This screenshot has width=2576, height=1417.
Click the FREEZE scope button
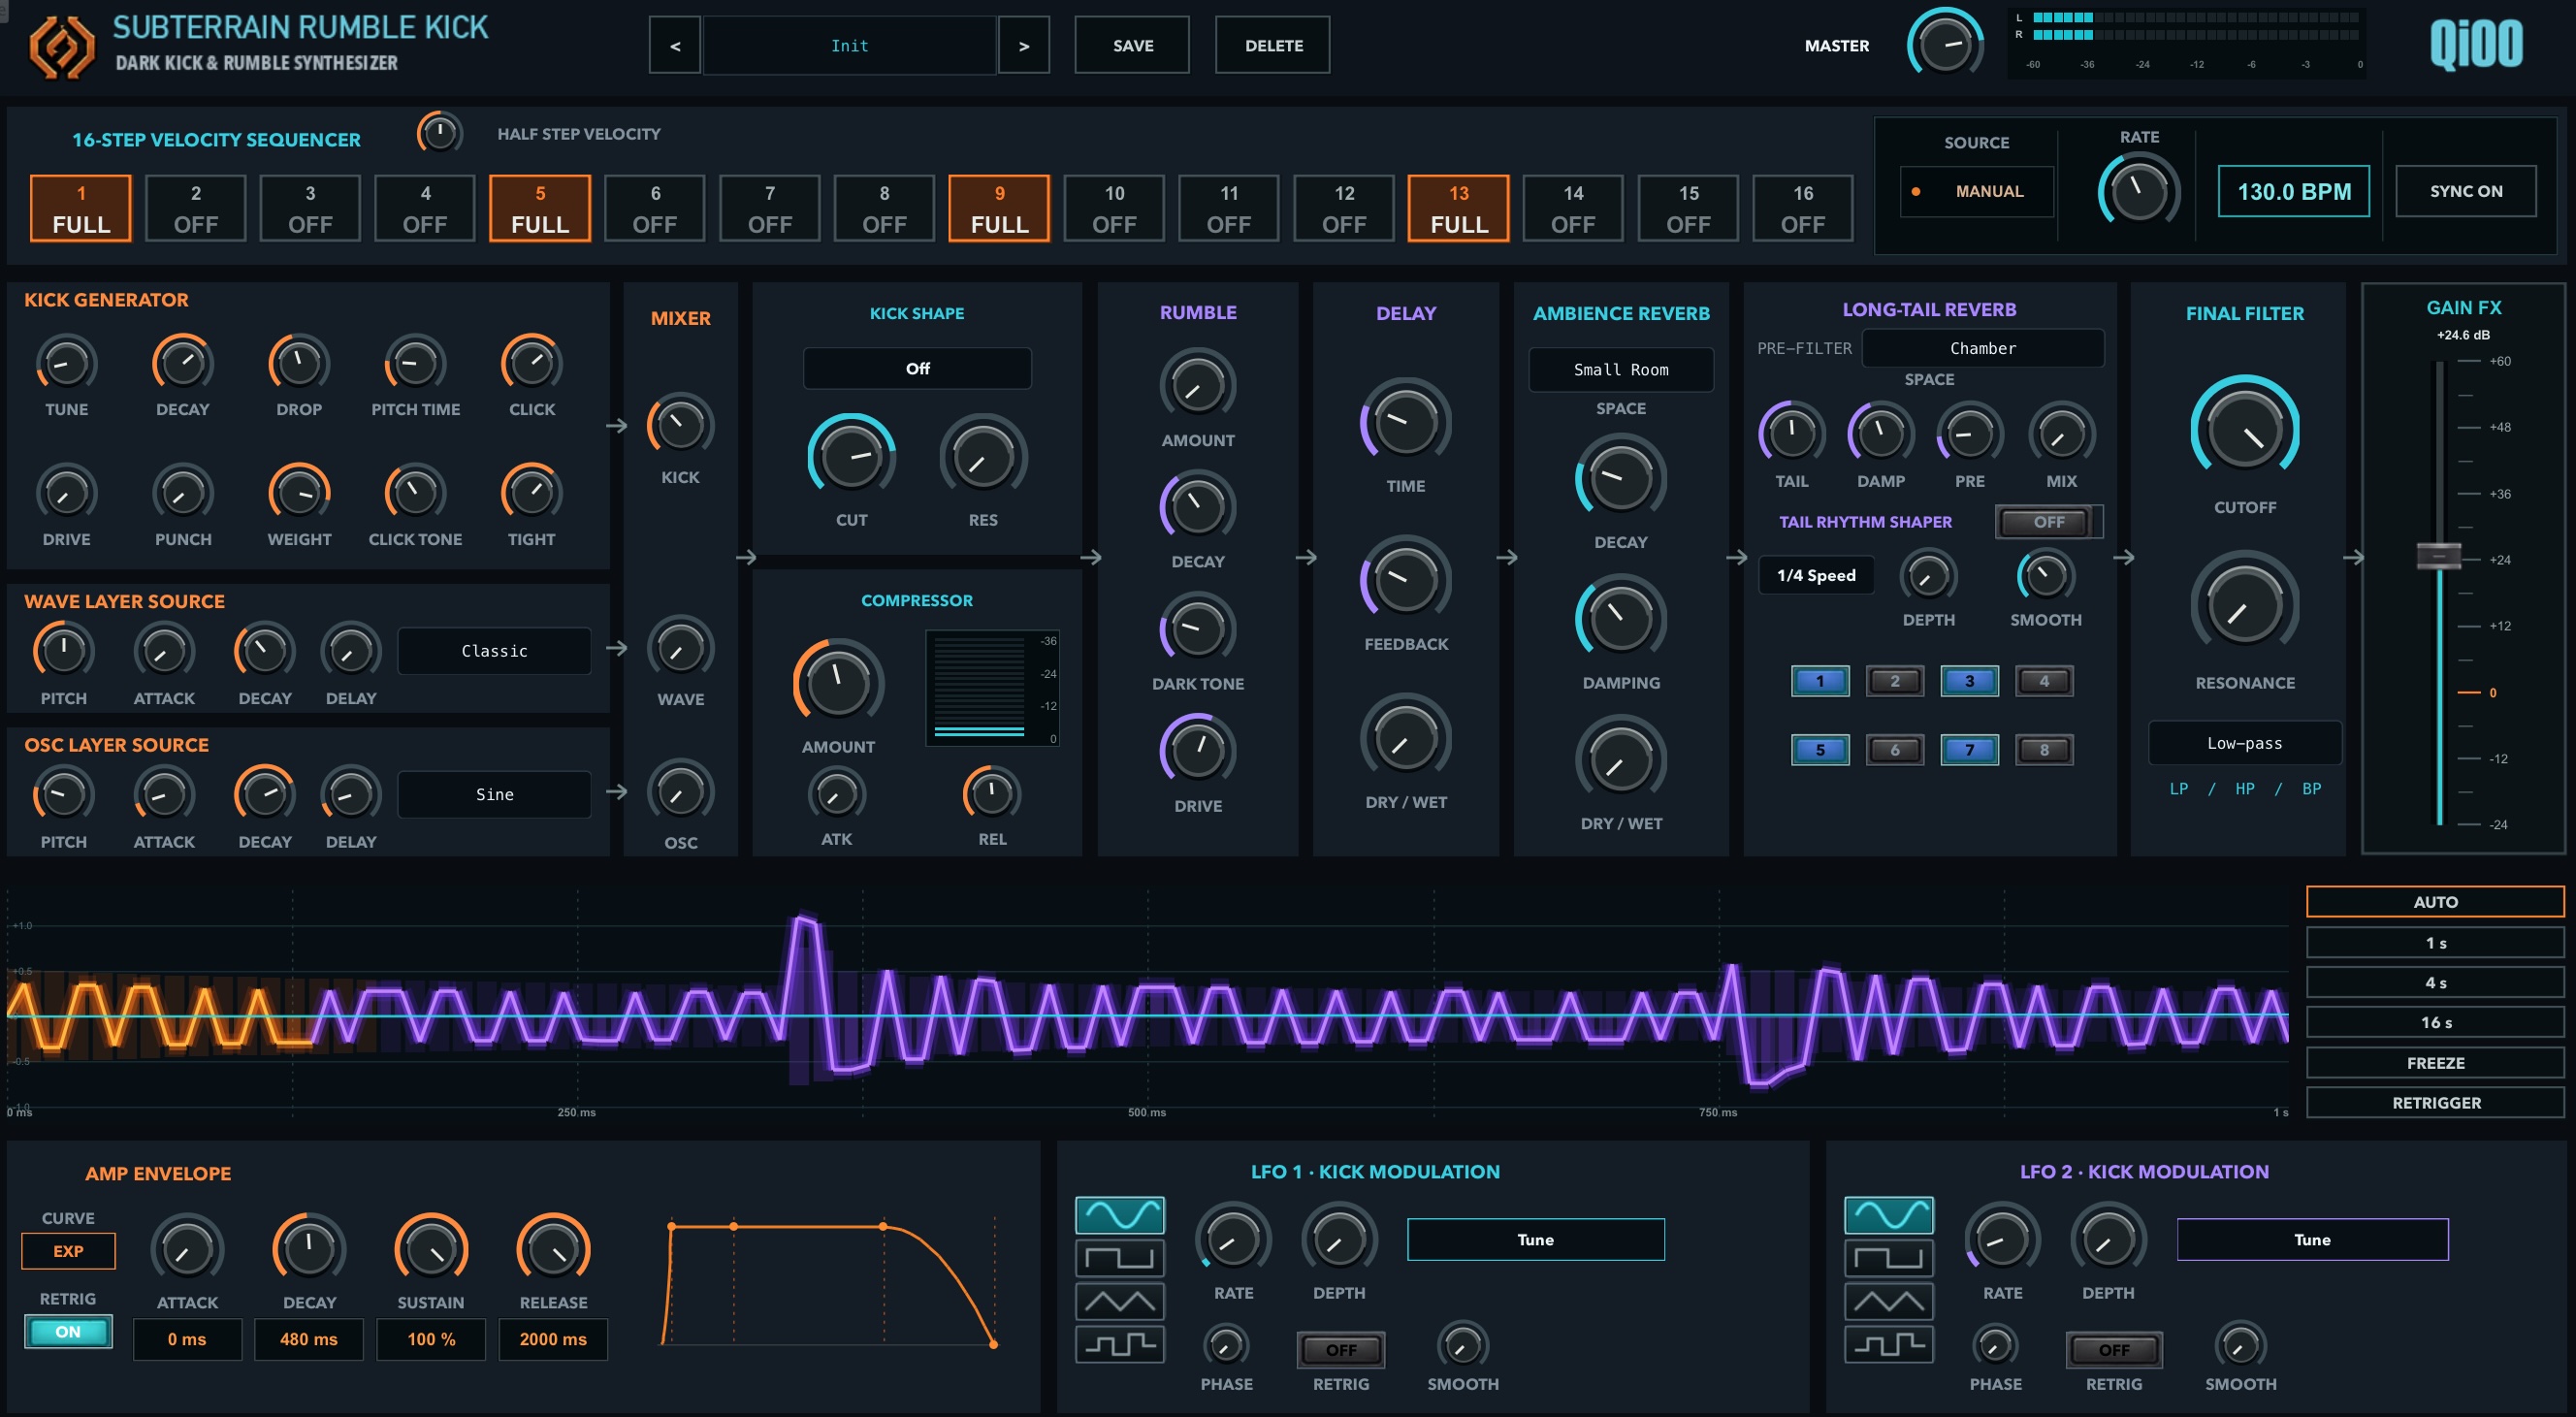[2435, 1063]
